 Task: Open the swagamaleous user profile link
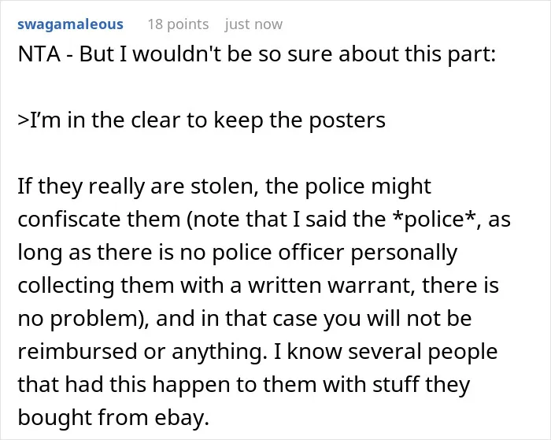coord(70,24)
